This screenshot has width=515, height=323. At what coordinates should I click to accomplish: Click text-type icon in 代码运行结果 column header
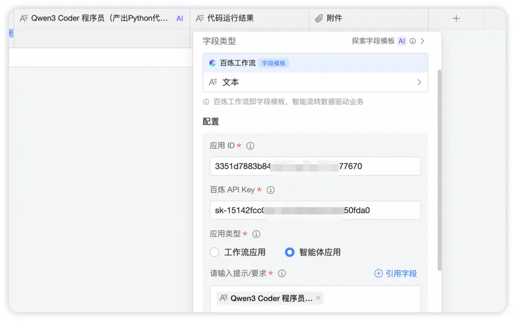(x=199, y=19)
